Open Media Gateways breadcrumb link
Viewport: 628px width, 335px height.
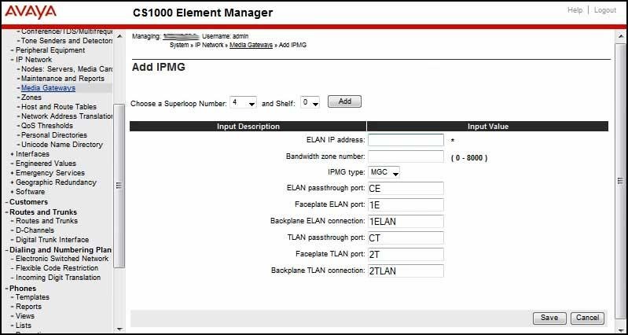coord(251,46)
